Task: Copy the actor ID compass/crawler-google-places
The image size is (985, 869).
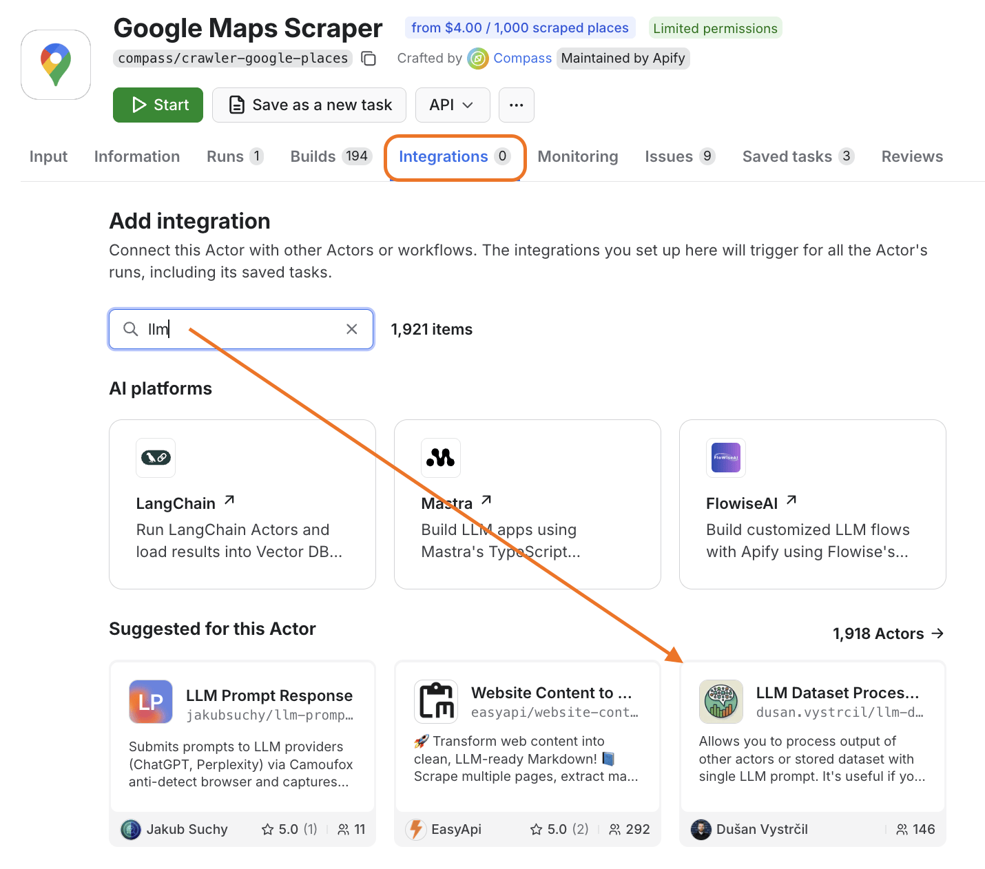Action: 369,59
